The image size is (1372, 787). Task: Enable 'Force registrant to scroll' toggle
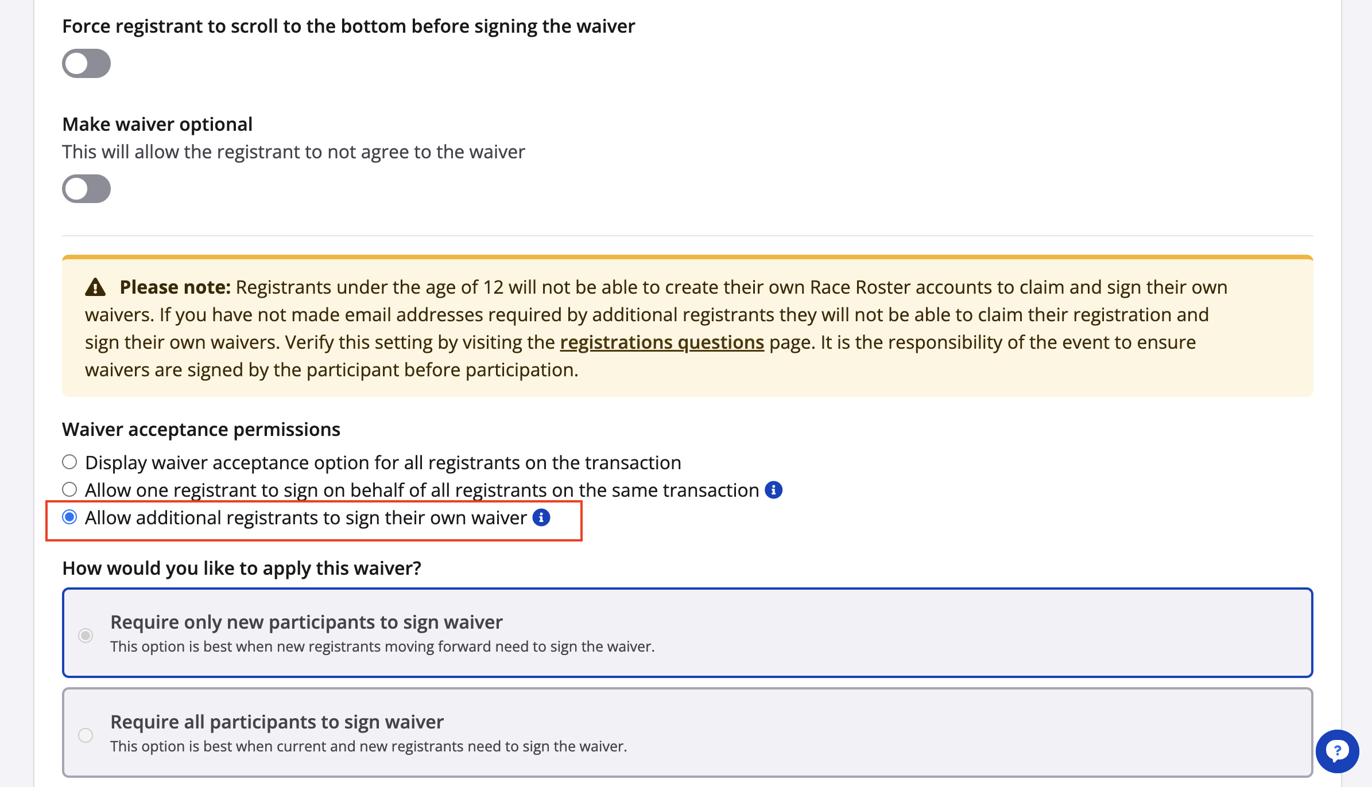(86, 63)
